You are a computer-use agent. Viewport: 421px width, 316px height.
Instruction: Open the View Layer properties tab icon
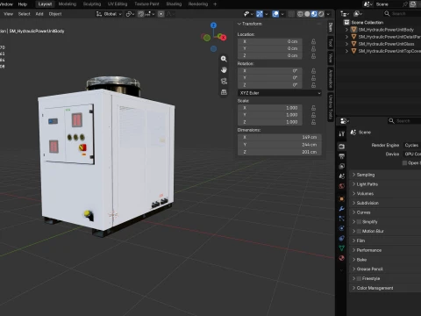341,166
